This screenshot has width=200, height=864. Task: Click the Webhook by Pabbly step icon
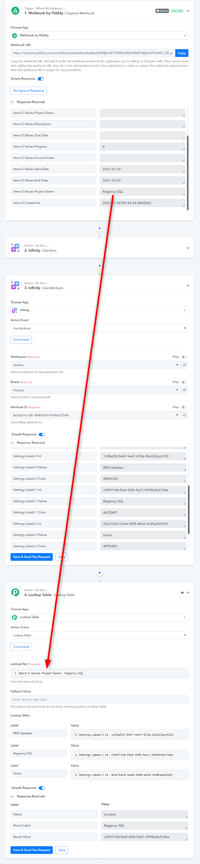pyautogui.click(x=15, y=11)
